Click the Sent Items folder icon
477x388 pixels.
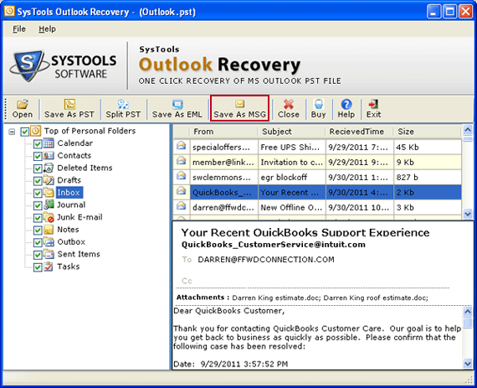coord(49,254)
